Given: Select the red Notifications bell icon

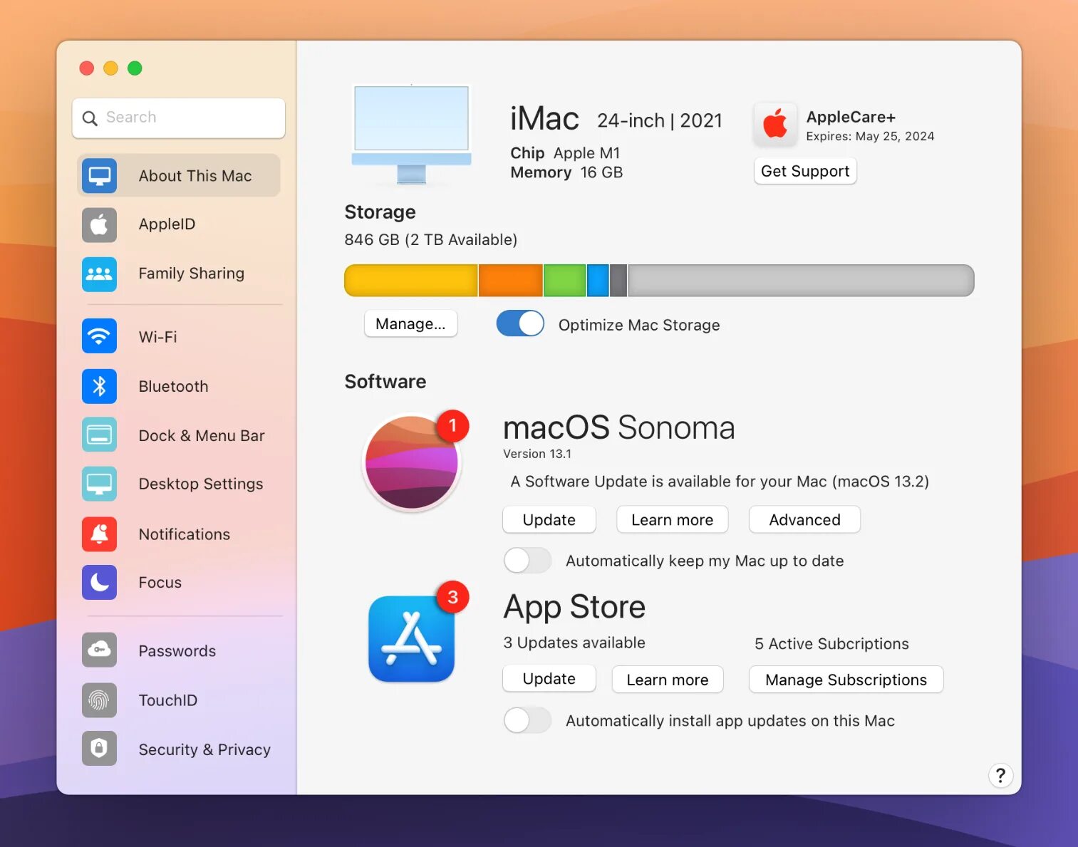Looking at the screenshot, I should [x=99, y=534].
